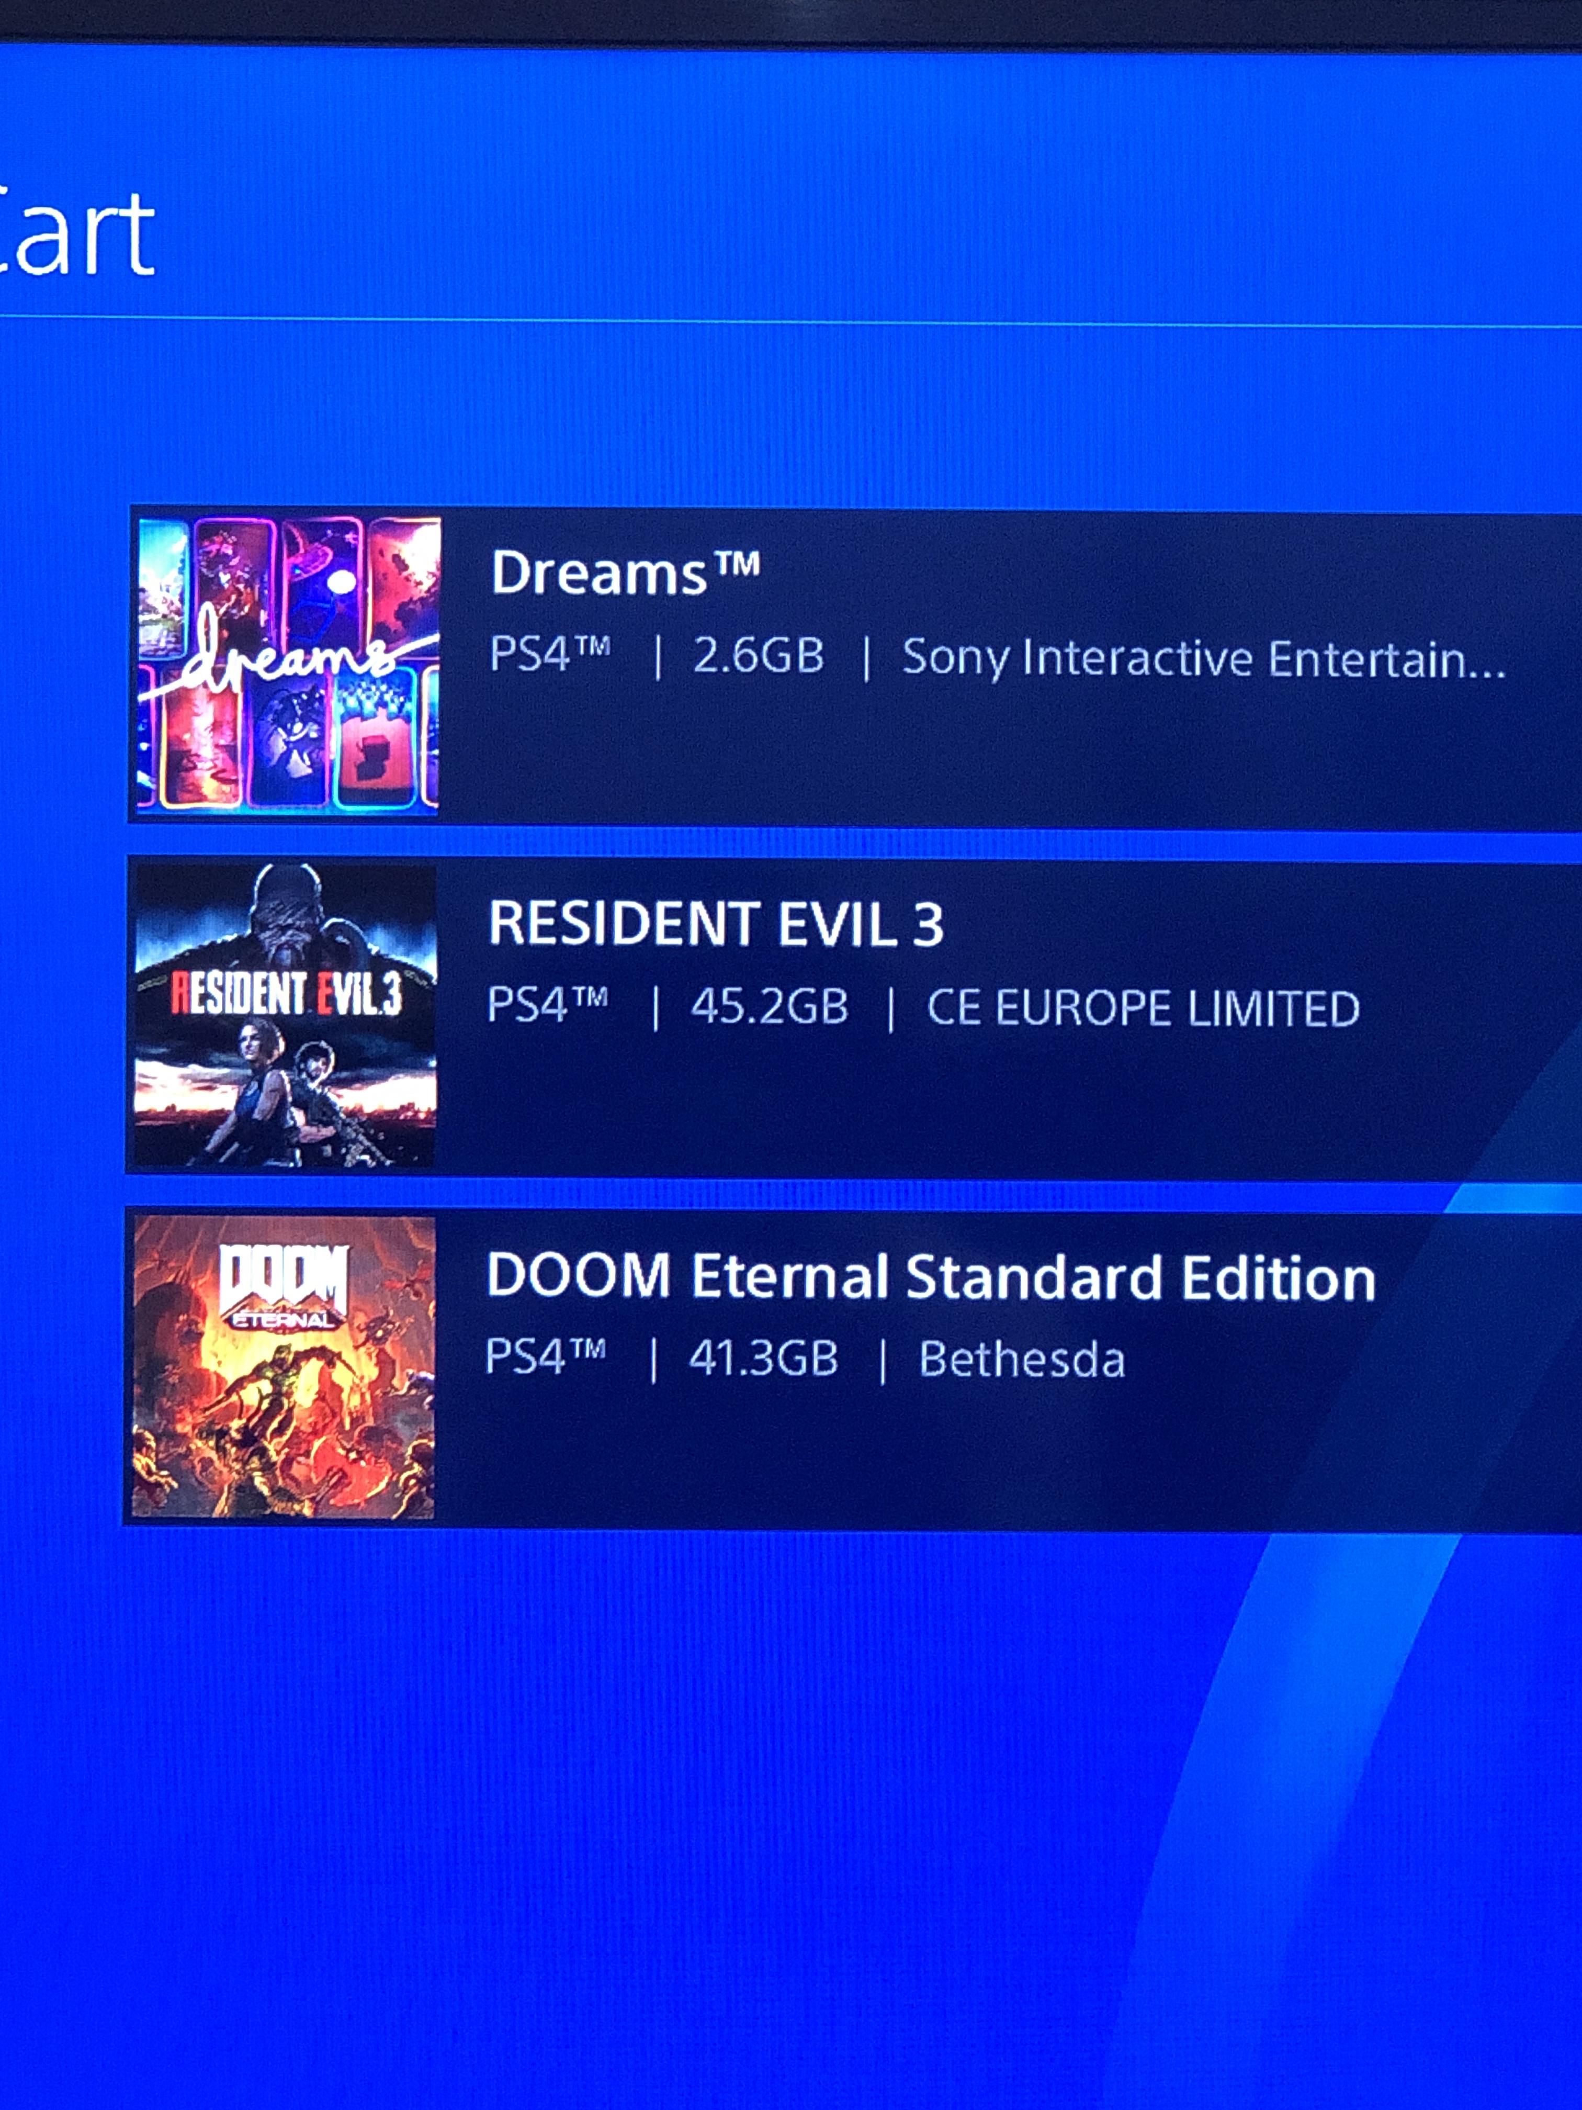Screen dimensions: 1582x2110
Task: Select the PS4 platform label for Dreams
Action: [x=550, y=654]
